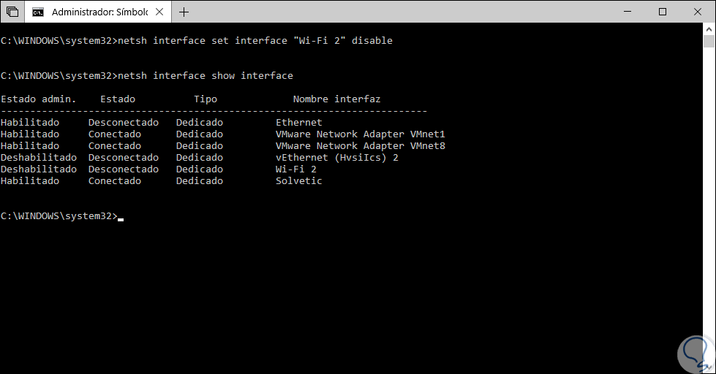
Task: Minimize the command prompt window
Action: pos(629,12)
